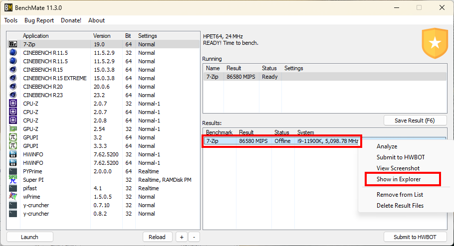Click the minus remove-application button
Screen dimensions: 454x246
click(x=194, y=237)
